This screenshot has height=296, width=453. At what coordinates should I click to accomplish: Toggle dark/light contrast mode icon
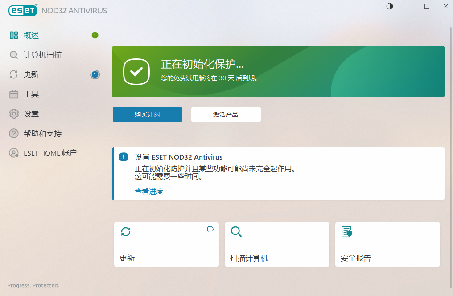[x=389, y=6]
